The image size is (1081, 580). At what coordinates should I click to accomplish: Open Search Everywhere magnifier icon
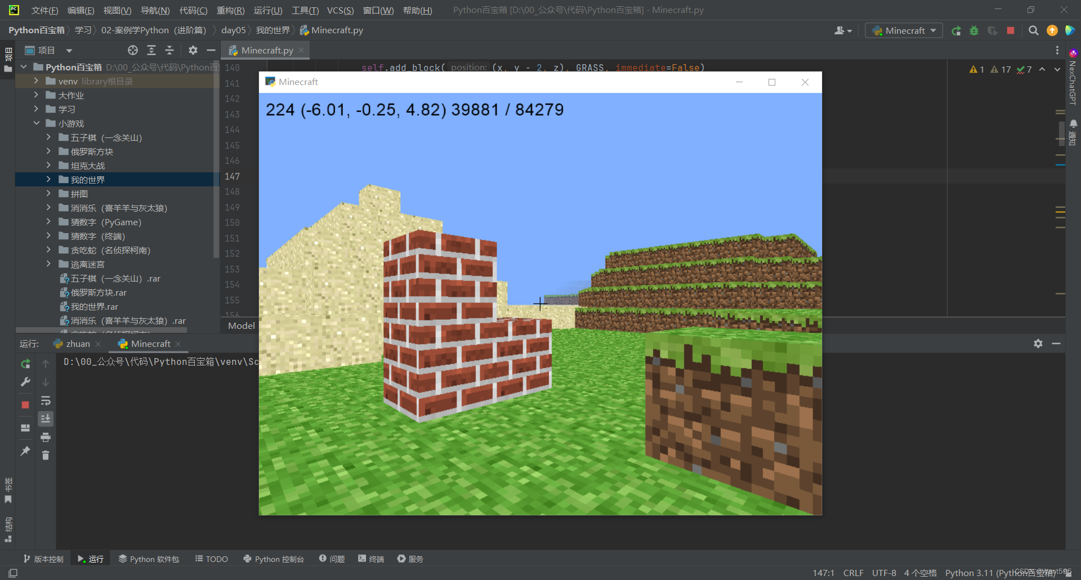tap(1033, 30)
